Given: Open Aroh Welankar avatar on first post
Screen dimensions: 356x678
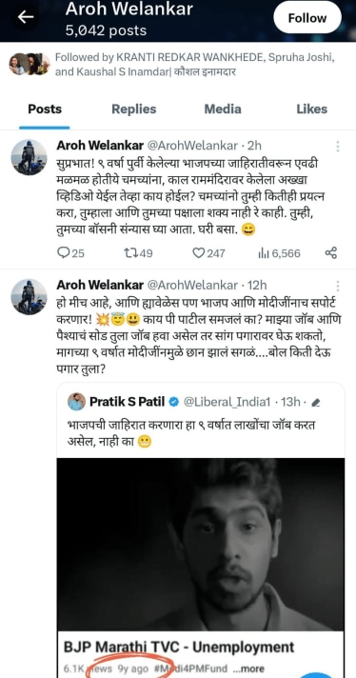Looking at the screenshot, I should click(x=29, y=157).
